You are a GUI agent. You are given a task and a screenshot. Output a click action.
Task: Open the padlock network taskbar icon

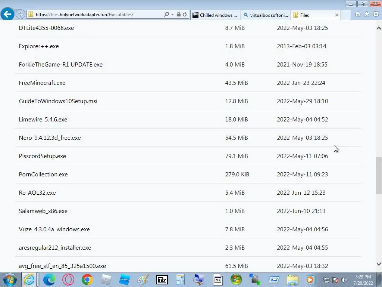(255, 280)
